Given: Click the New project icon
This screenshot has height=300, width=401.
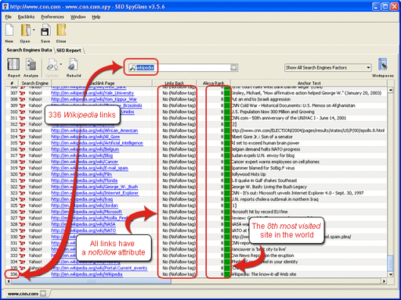Looking at the screenshot, I should coord(9,31).
